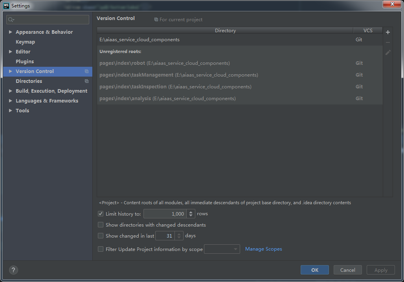Viewport: 404px width, 282px height.
Task: Click the help question mark button
Action: point(13,270)
